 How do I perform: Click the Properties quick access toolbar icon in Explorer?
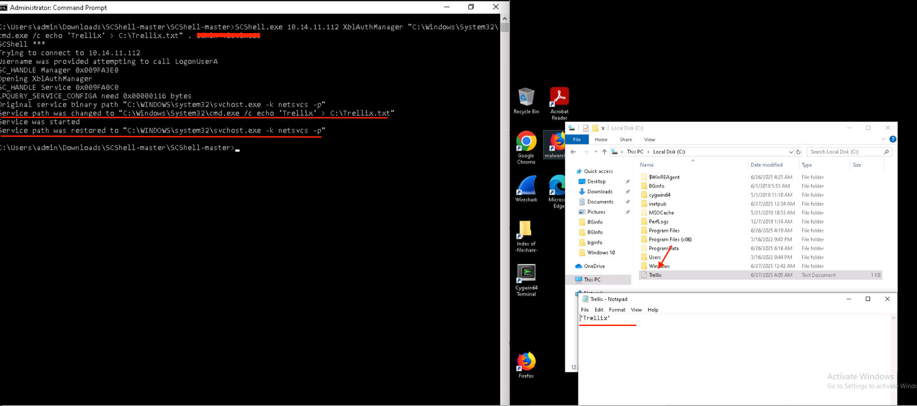586,128
